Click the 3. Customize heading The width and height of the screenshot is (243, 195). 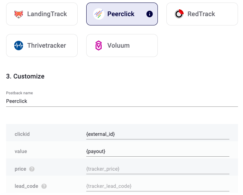[25, 76]
